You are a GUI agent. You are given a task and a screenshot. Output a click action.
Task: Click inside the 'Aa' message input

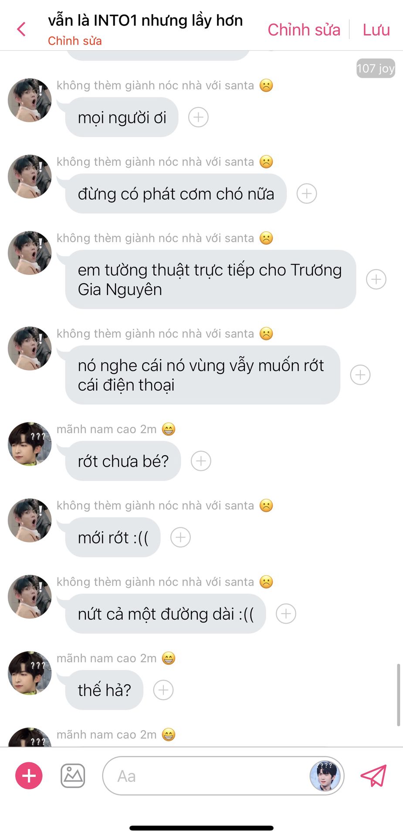tap(205, 776)
